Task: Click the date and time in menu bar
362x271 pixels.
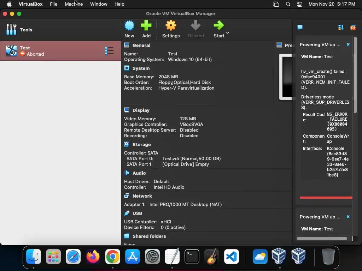Action: pyautogui.click(x=332, y=4)
